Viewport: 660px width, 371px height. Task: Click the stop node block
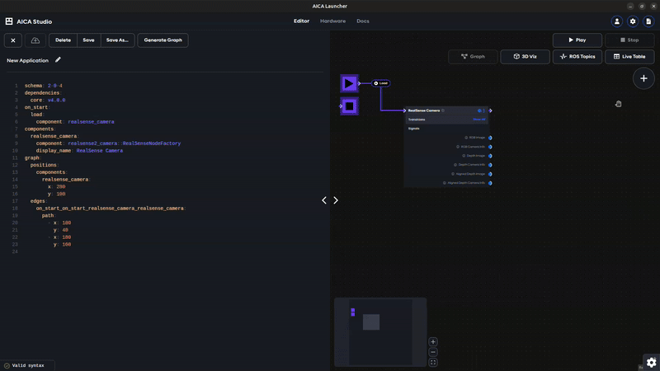tap(349, 106)
